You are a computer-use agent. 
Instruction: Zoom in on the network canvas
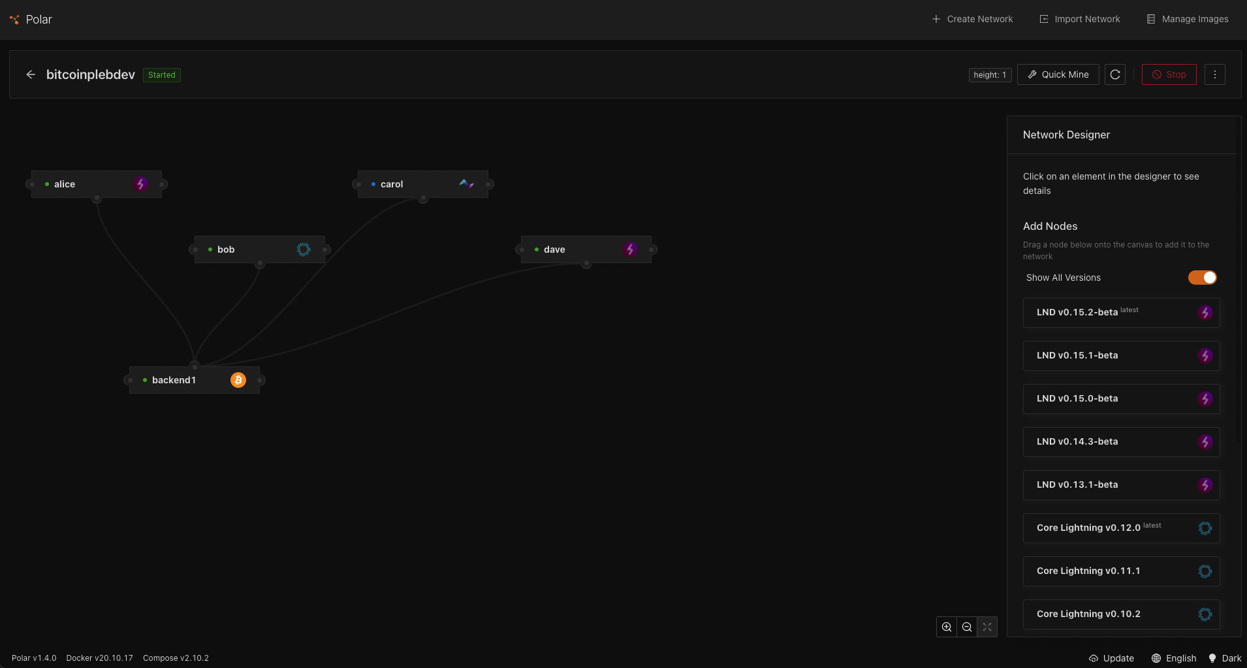click(x=947, y=627)
